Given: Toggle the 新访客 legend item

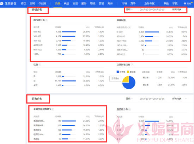Looking at the screenshot, I should pyautogui.click(x=121, y=72).
